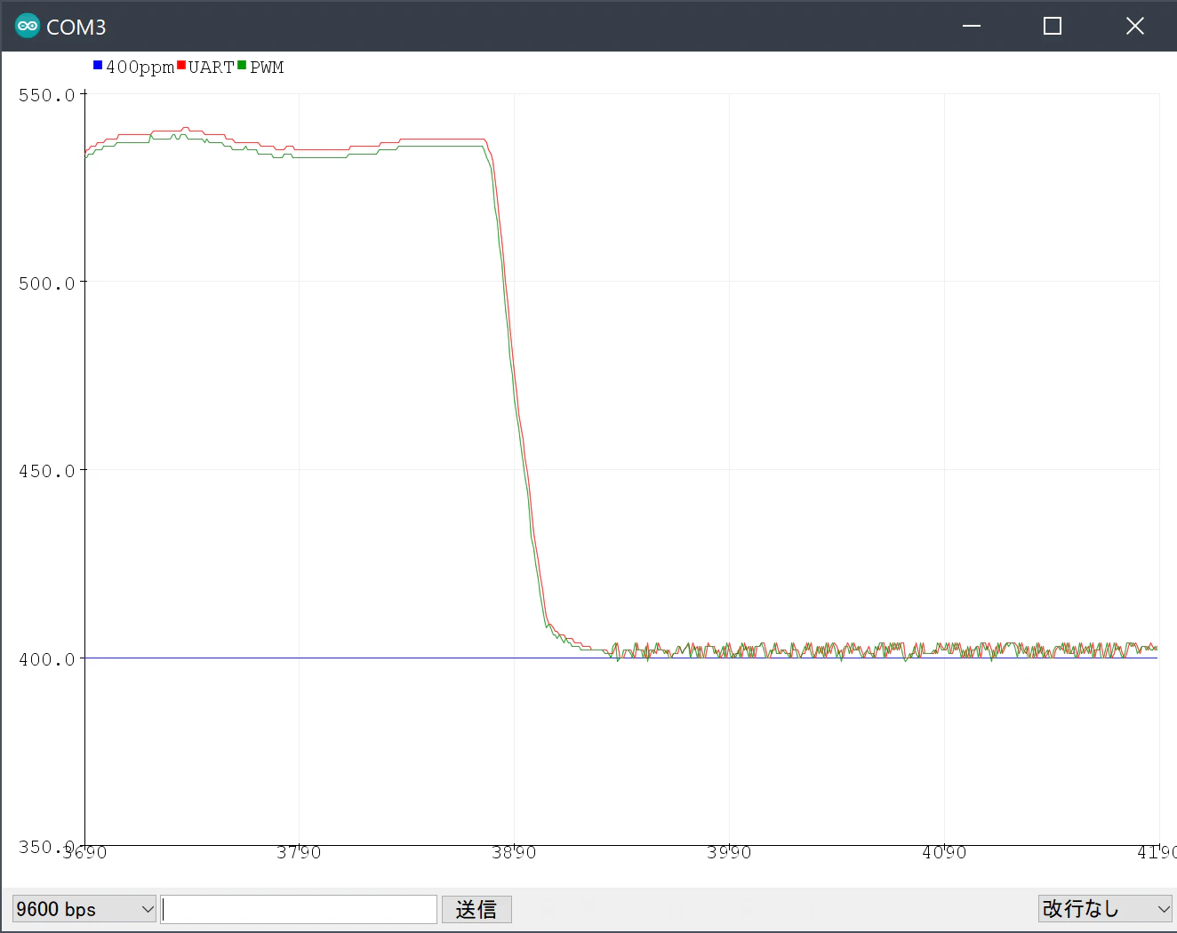Click the 500.0 y-axis label
Screen dimensions: 1177x933
(x=47, y=283)
